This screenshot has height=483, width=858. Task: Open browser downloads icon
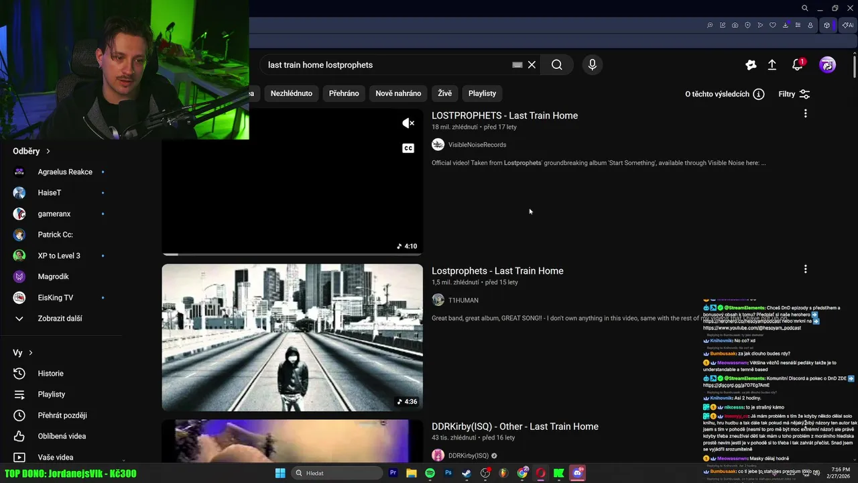pos(786,25)
